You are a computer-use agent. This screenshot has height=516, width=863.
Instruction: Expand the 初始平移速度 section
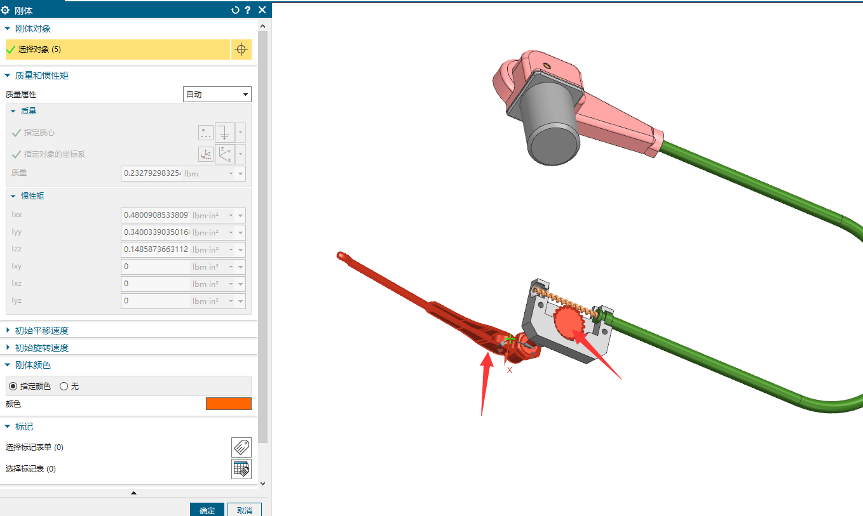click(8, 331)
